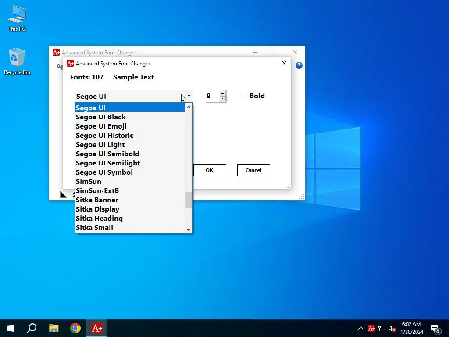Viewport: 449px width, 337px height.
Task: Select the SimSun font entry
Action: click(x=130, y=181)
